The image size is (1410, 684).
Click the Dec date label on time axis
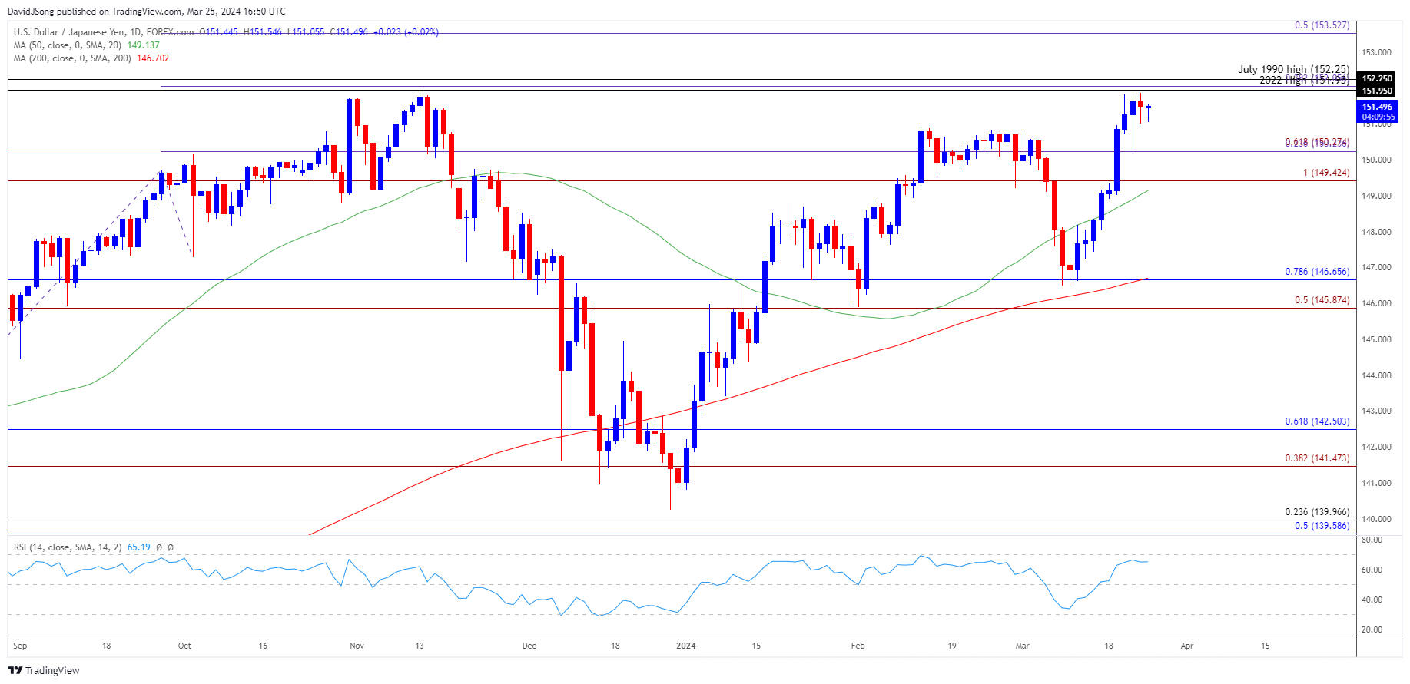529,646
